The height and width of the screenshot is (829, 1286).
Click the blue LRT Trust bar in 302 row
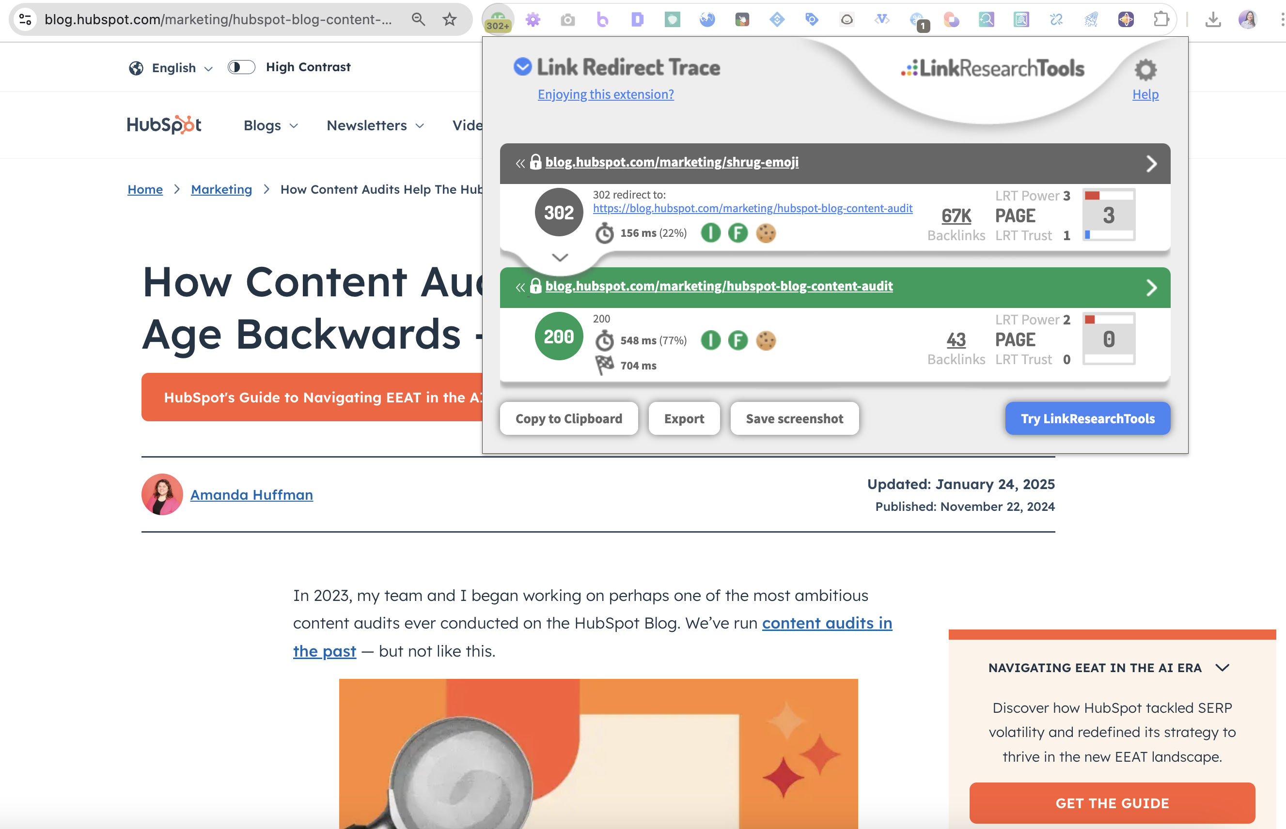point(1087,235)
